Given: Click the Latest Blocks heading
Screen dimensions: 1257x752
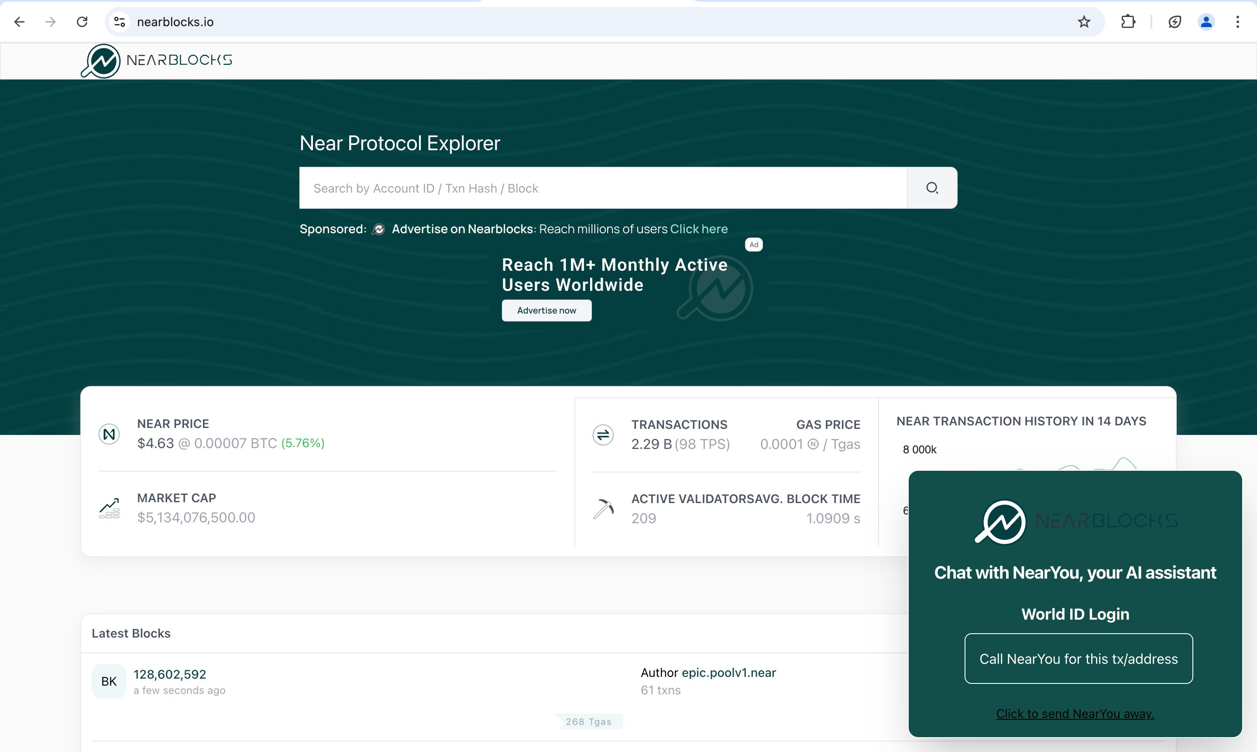Looking at the screenshot, I should coord(131,633).
